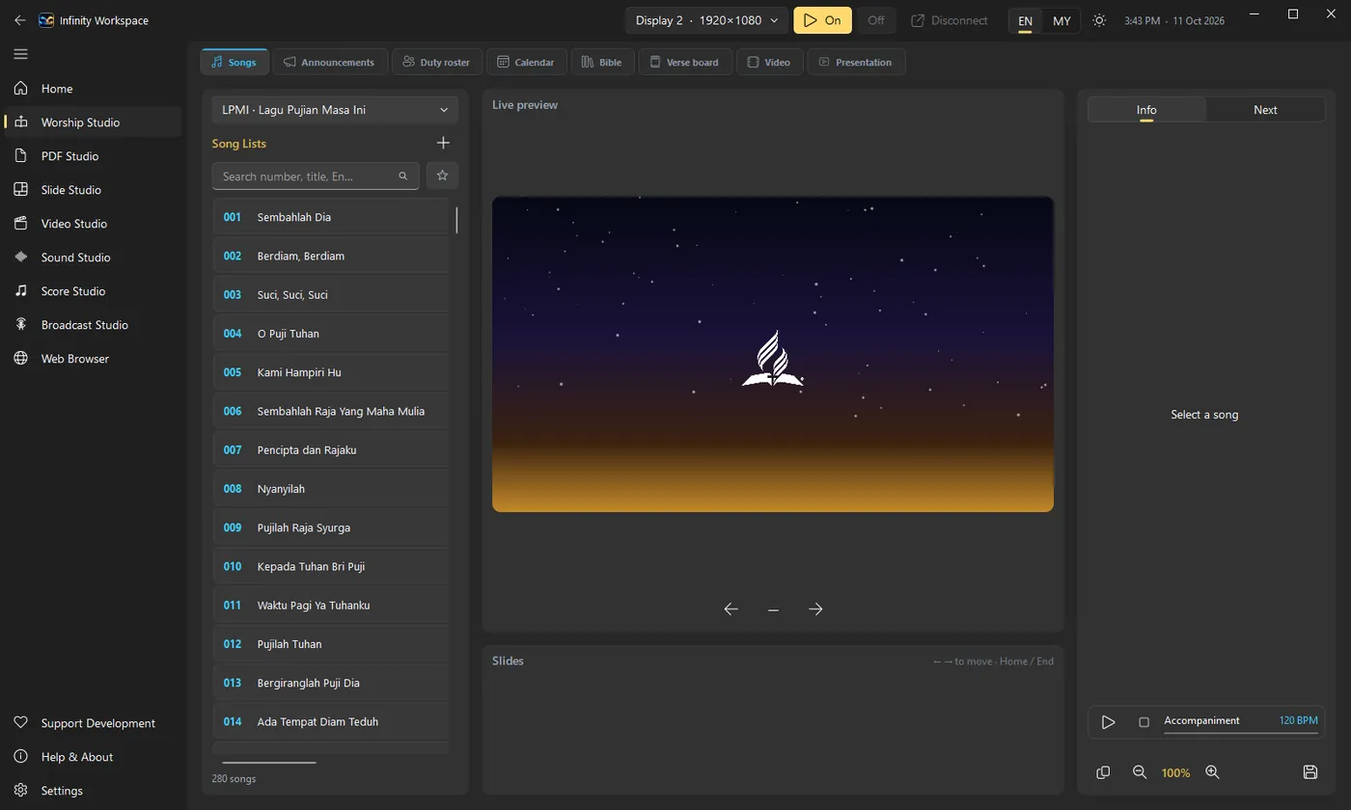Focus the song search input field

point(316,176)
